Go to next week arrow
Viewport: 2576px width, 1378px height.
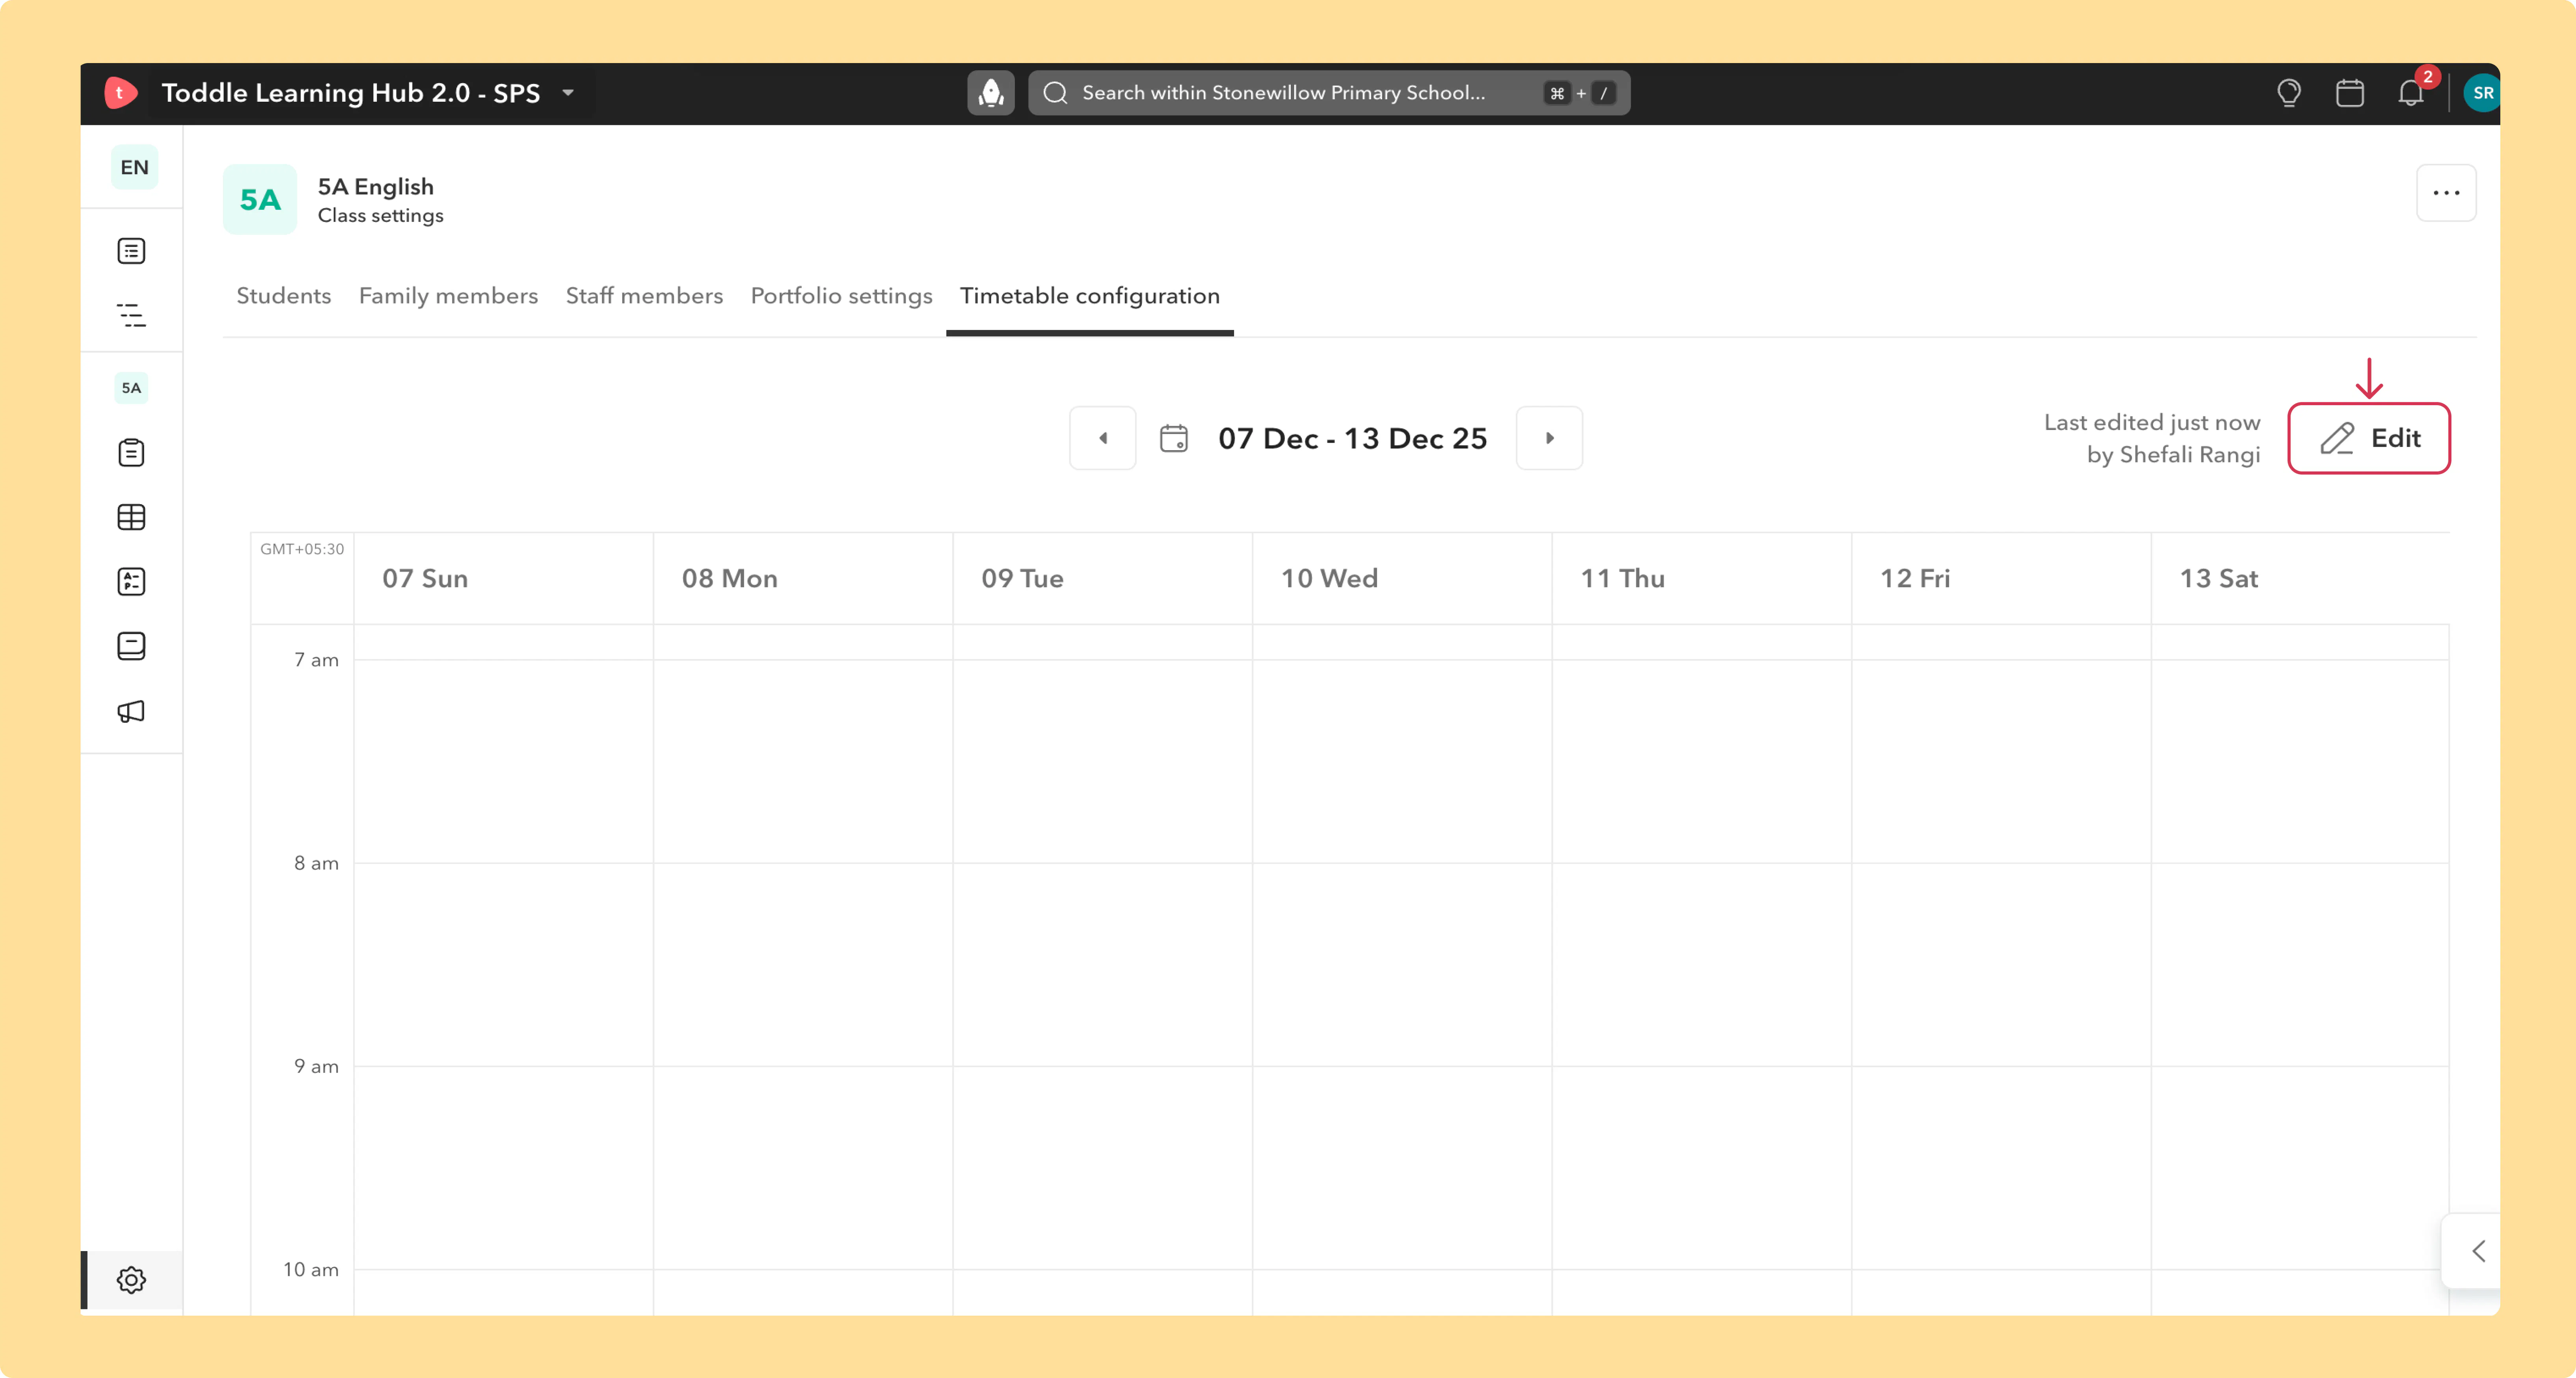tap(1549, 438)
